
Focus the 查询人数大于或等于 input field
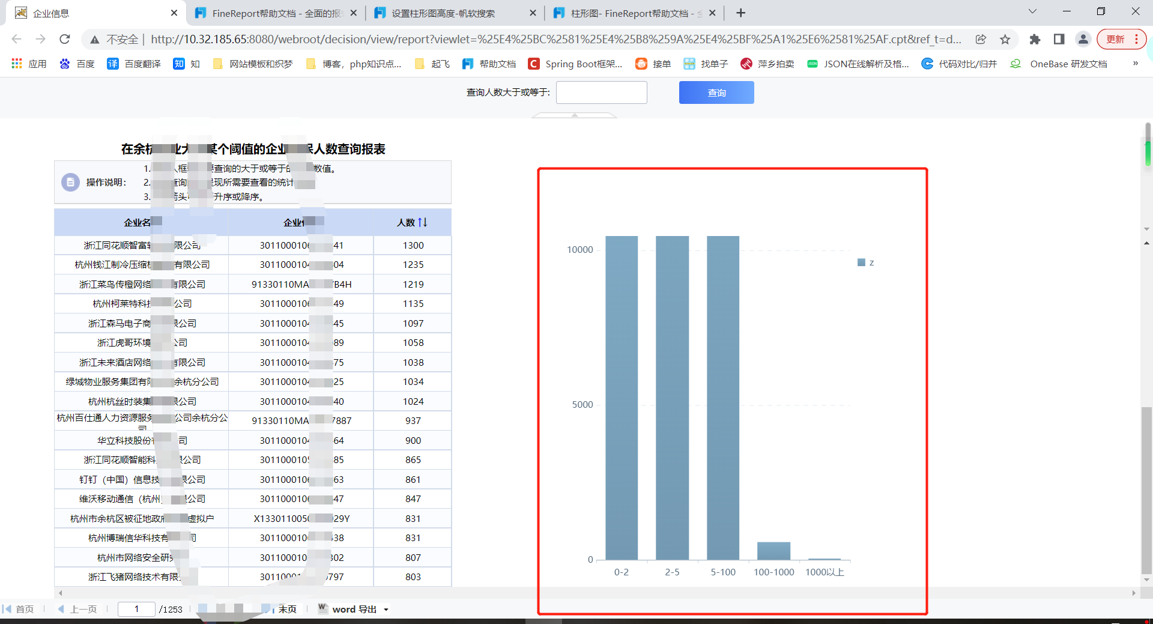(x=601, y=92)
